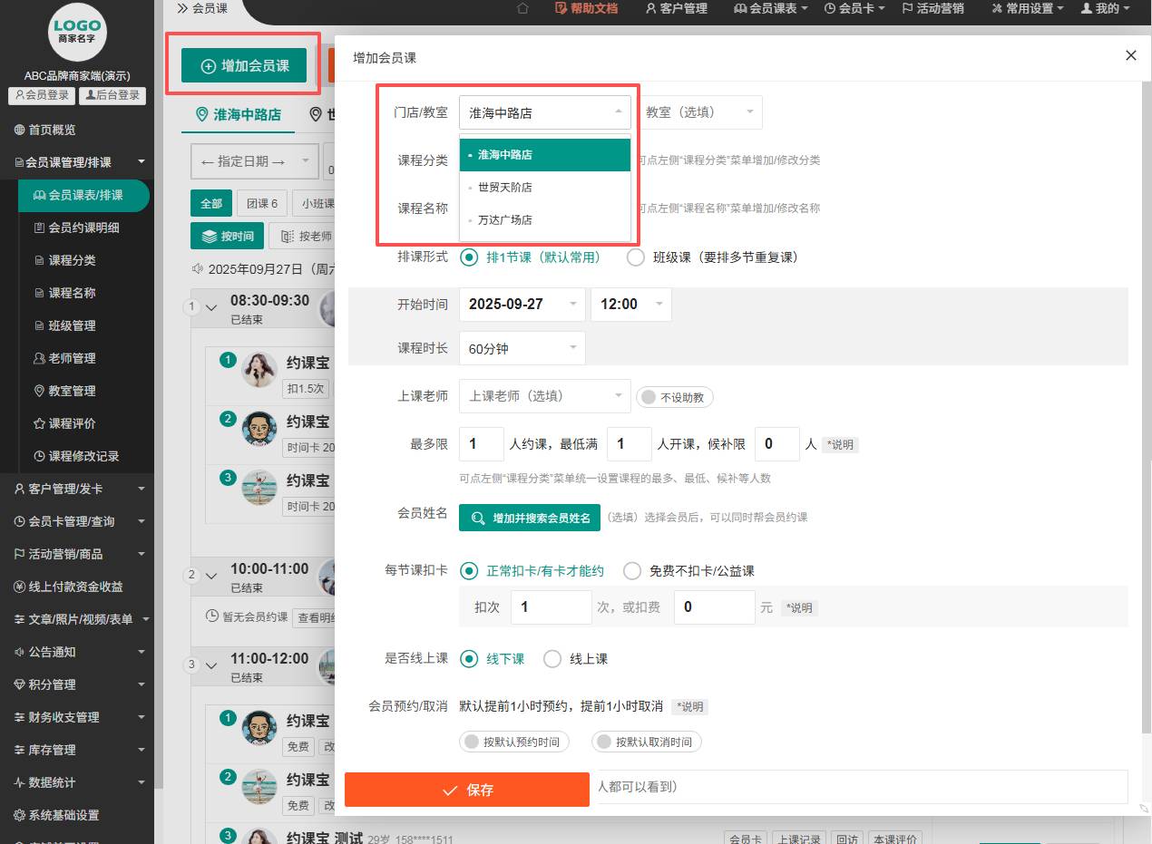1152x844 pixels.
Task: Open 教室管理 in the sidebar
Action: coord(71,391)
